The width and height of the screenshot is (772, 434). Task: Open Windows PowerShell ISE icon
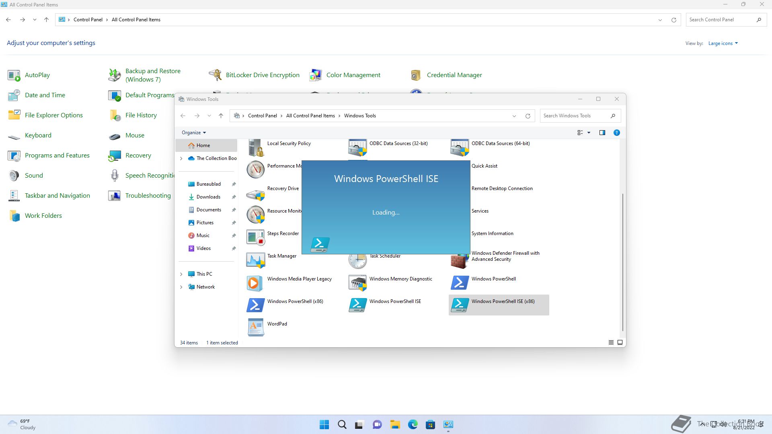[x=357, y=305]
